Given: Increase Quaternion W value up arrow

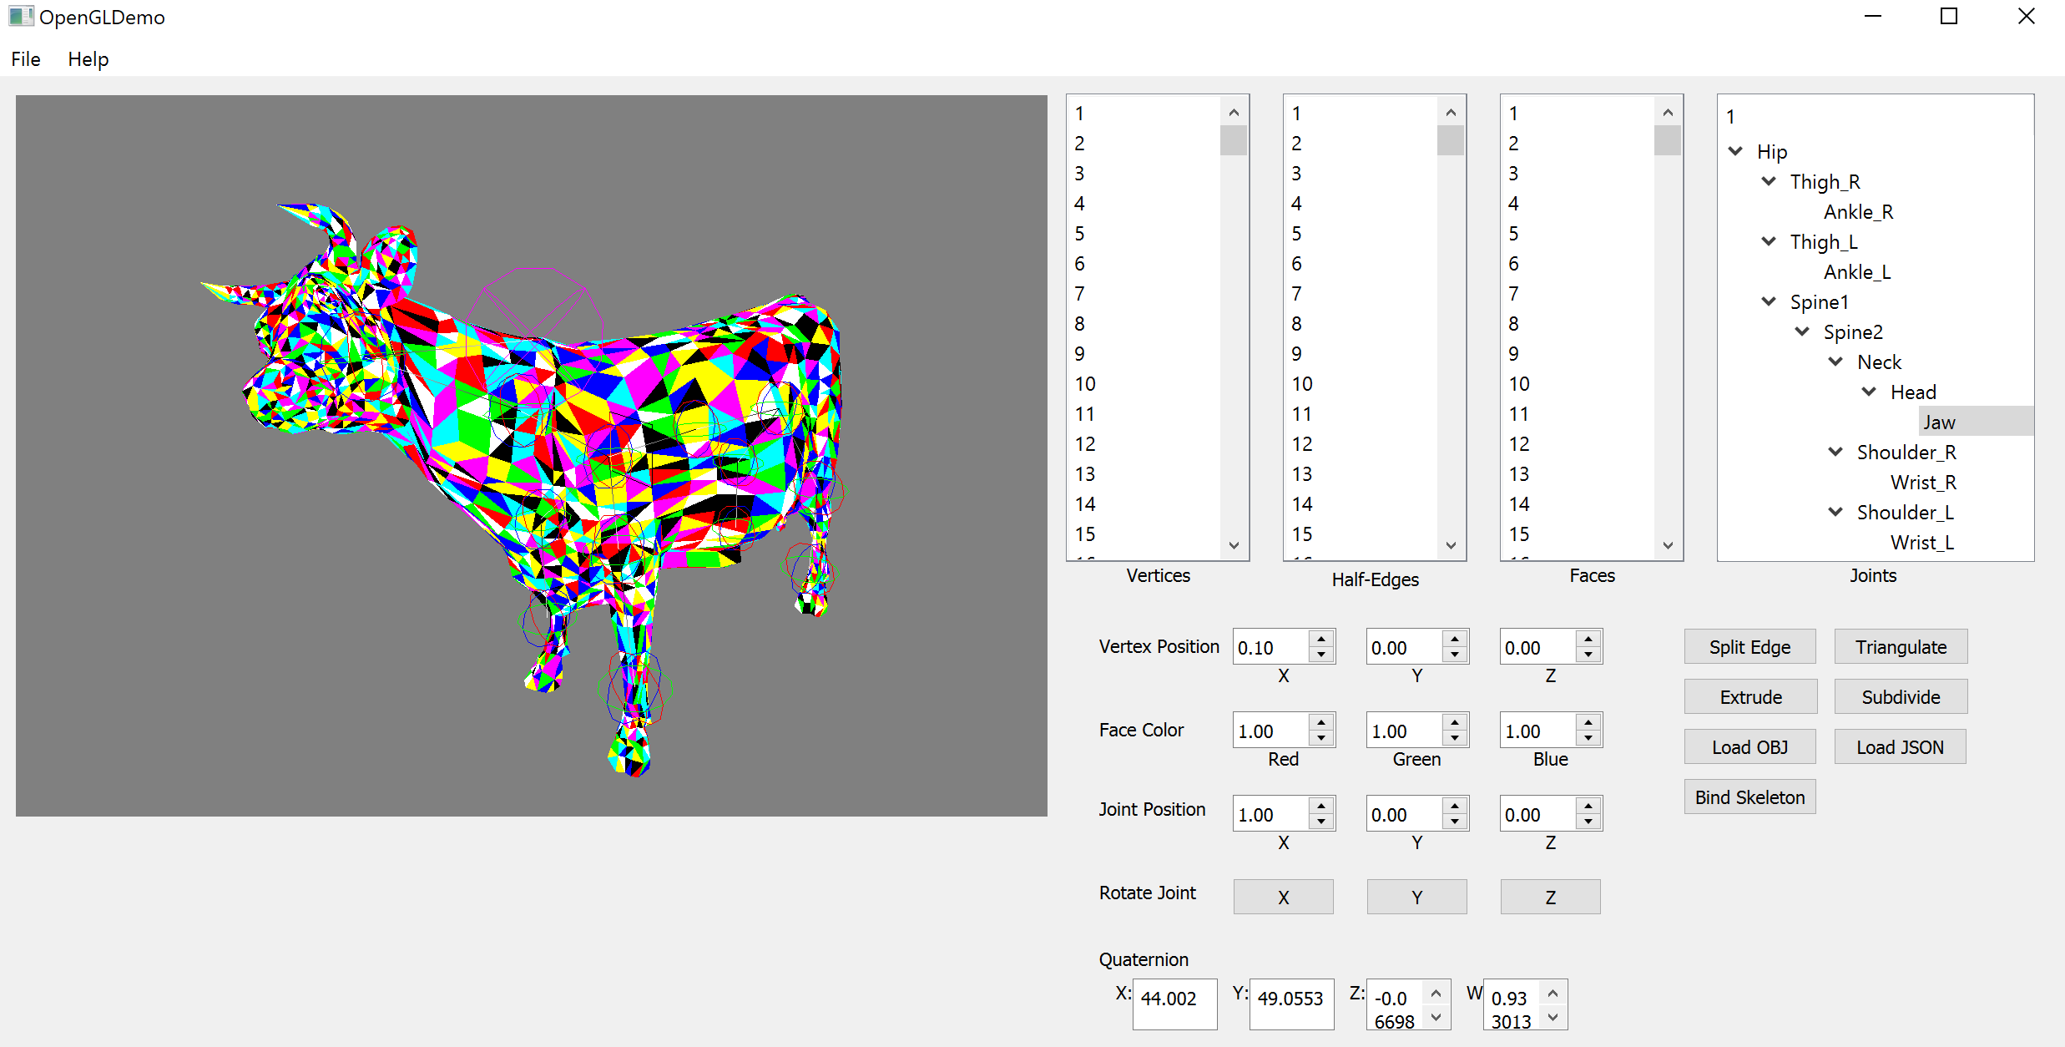Looking at the screenshot, I should pyautogui.click(x=1553, y=993).
